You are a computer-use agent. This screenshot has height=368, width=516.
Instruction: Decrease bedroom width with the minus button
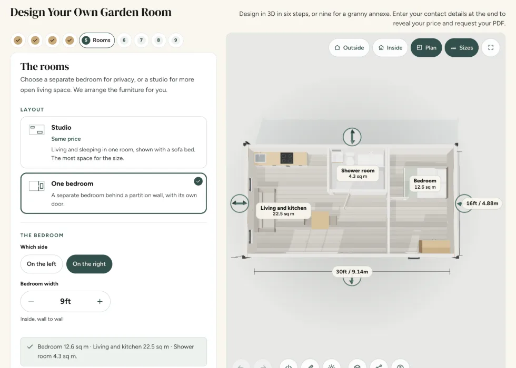click(x=31, y=301)
